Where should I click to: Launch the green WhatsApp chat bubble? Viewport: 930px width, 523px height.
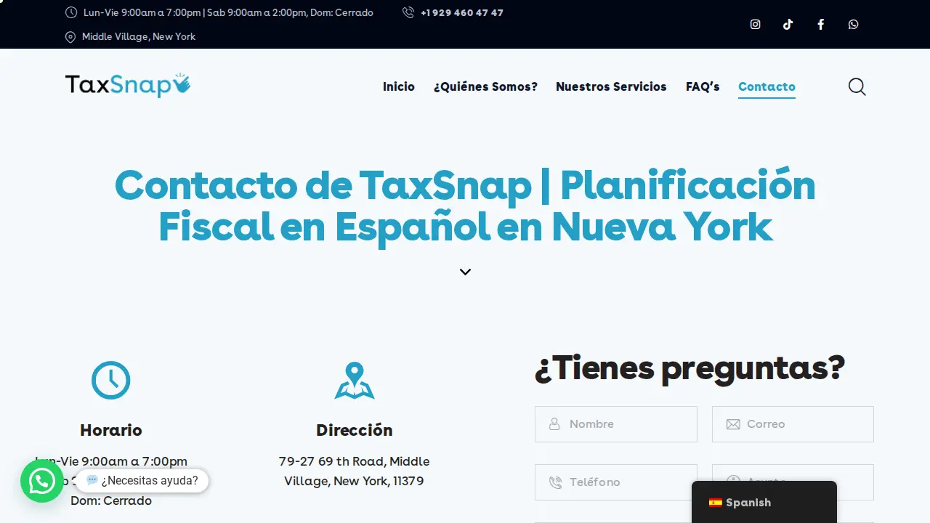tap(42, 481)
